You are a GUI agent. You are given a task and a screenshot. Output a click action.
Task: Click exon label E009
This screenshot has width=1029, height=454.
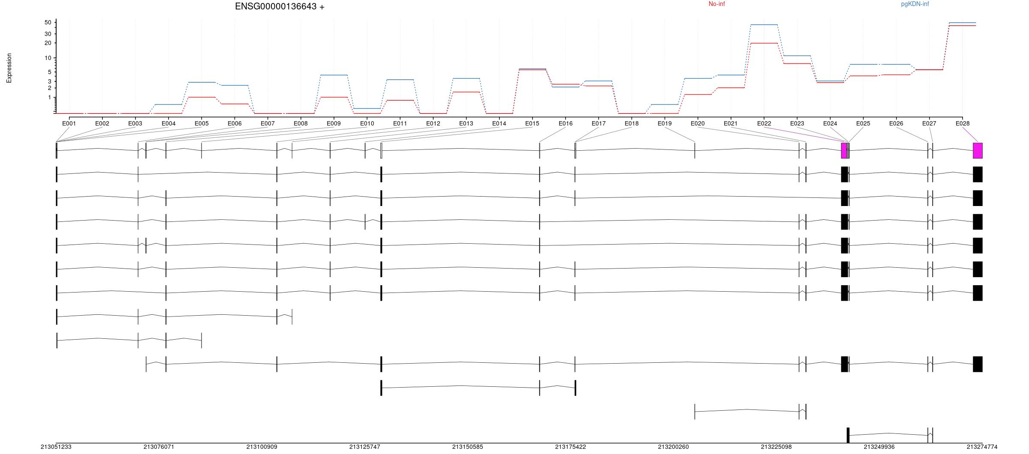334,123
